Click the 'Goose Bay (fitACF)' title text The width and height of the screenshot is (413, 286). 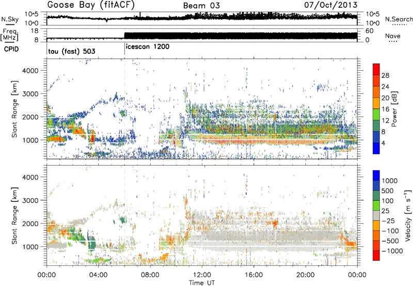click(91, 5)
